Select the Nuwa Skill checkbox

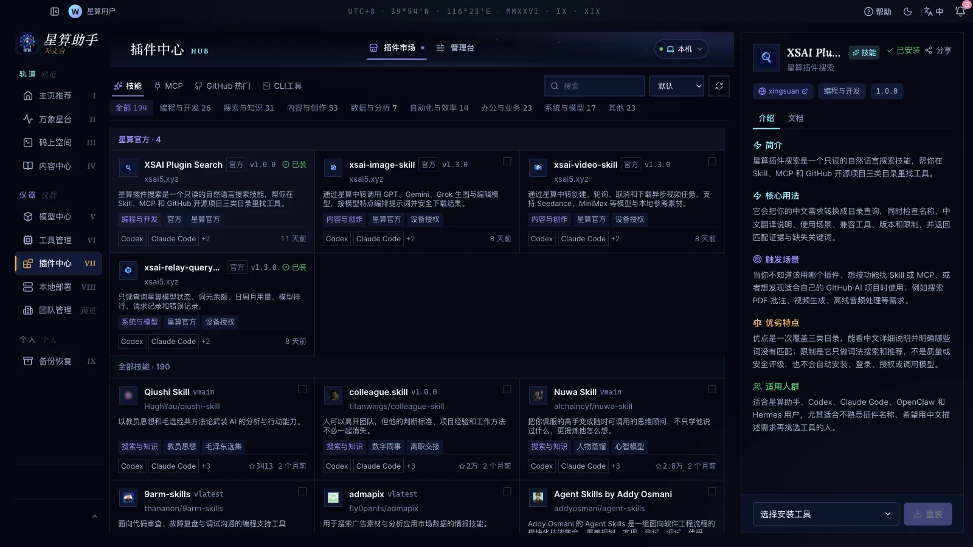tap(712, 389)
